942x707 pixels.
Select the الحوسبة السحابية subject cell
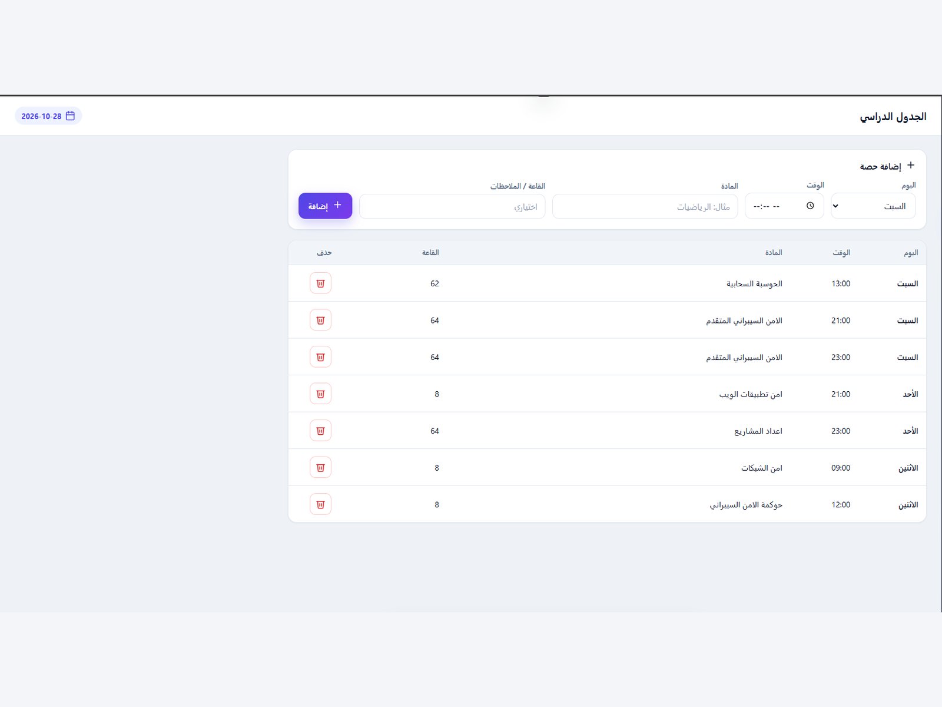coord(754,284)
